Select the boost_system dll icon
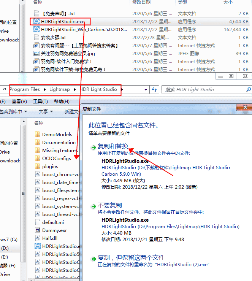The width and height of the screenshot is (252, 281). (x=38, y=206)
